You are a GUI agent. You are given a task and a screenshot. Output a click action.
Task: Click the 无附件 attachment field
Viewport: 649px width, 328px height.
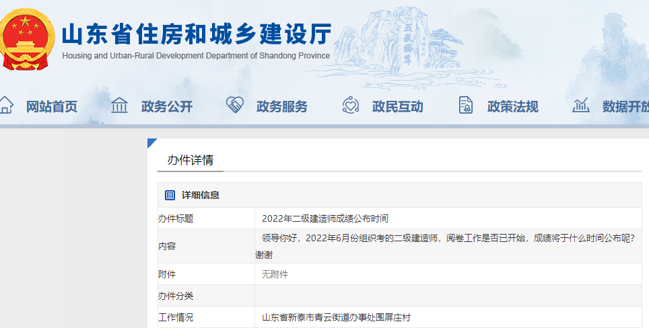click(x=275, y=274)
